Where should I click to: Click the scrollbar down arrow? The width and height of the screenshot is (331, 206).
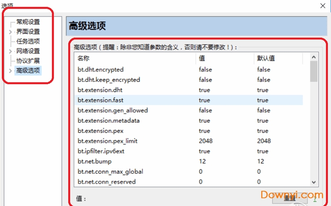[313, 182]
